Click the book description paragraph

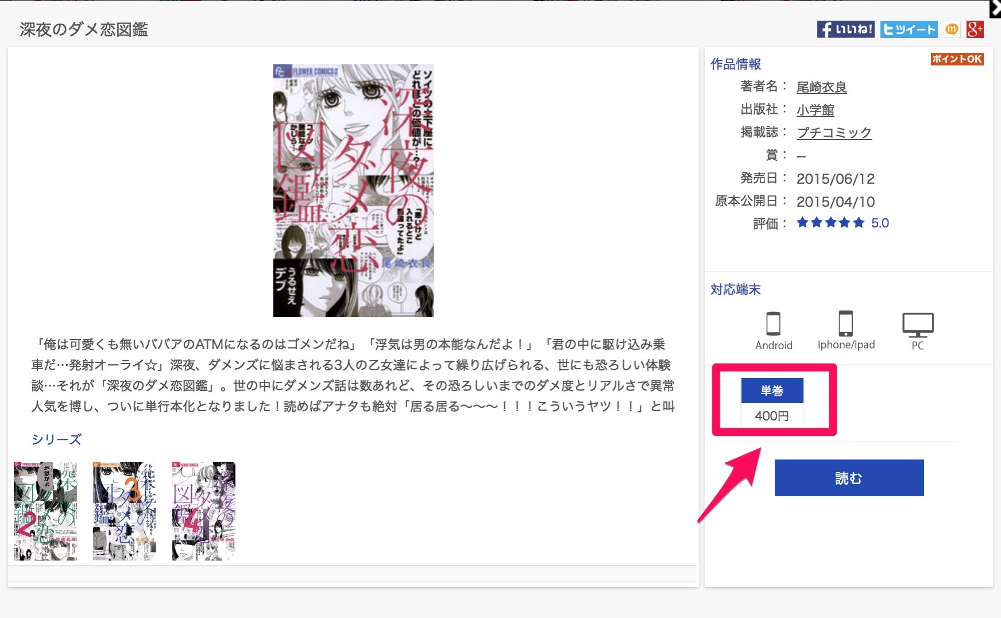point(353,375)
